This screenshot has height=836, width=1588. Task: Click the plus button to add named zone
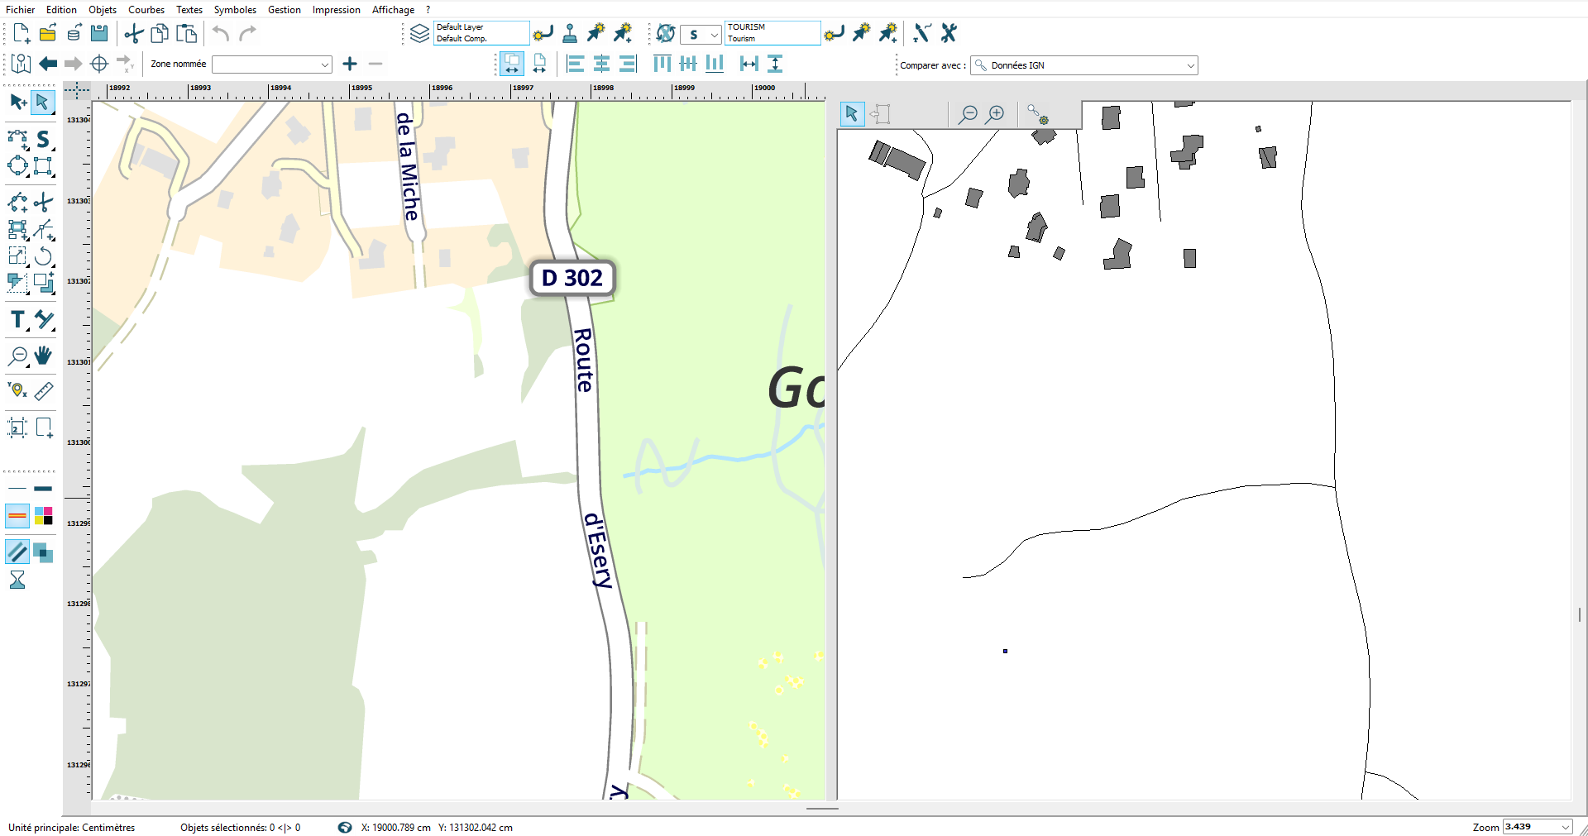coord(350,64)
